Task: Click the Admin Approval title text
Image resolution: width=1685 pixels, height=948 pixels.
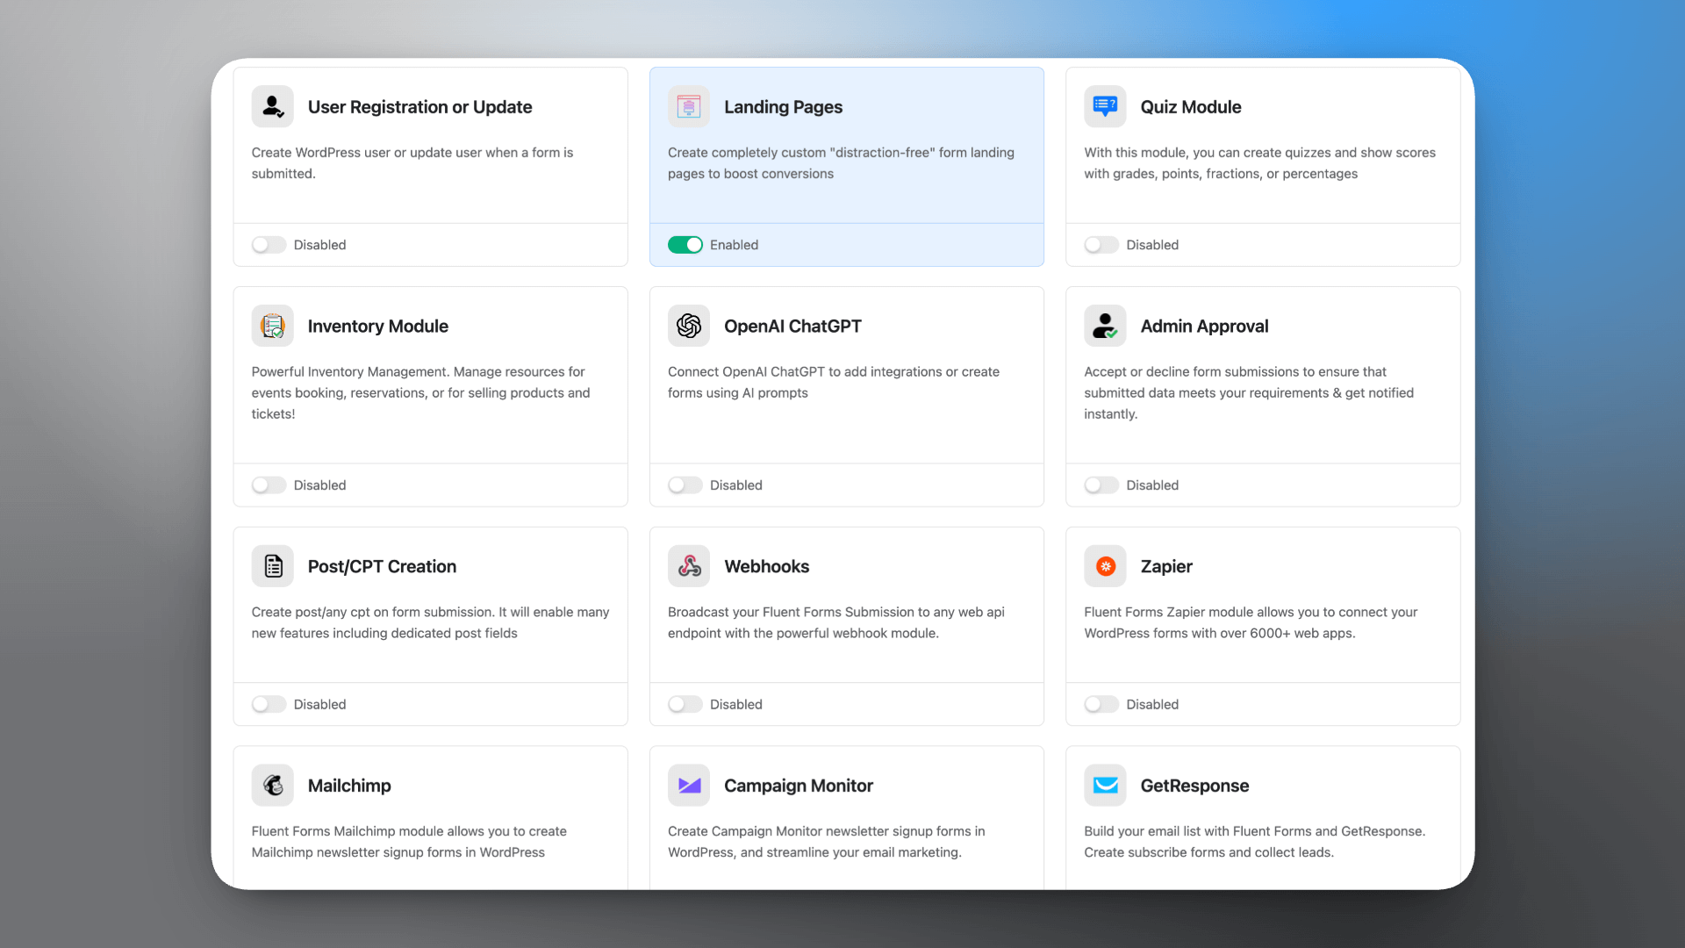Action: 1204,327
